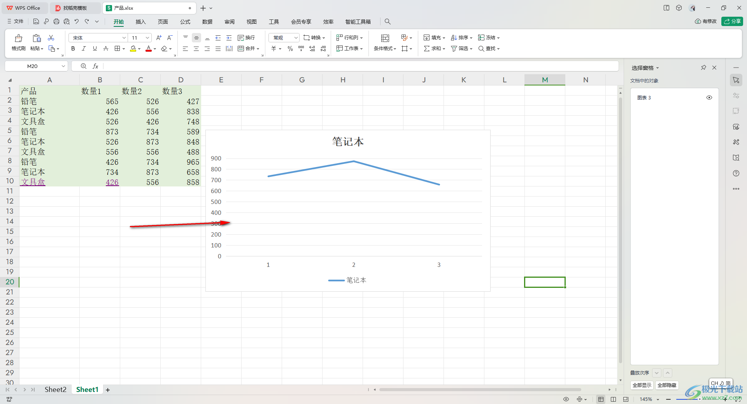Toggle Underline formatting
The image size is (747, 404).
click(95, 49)
